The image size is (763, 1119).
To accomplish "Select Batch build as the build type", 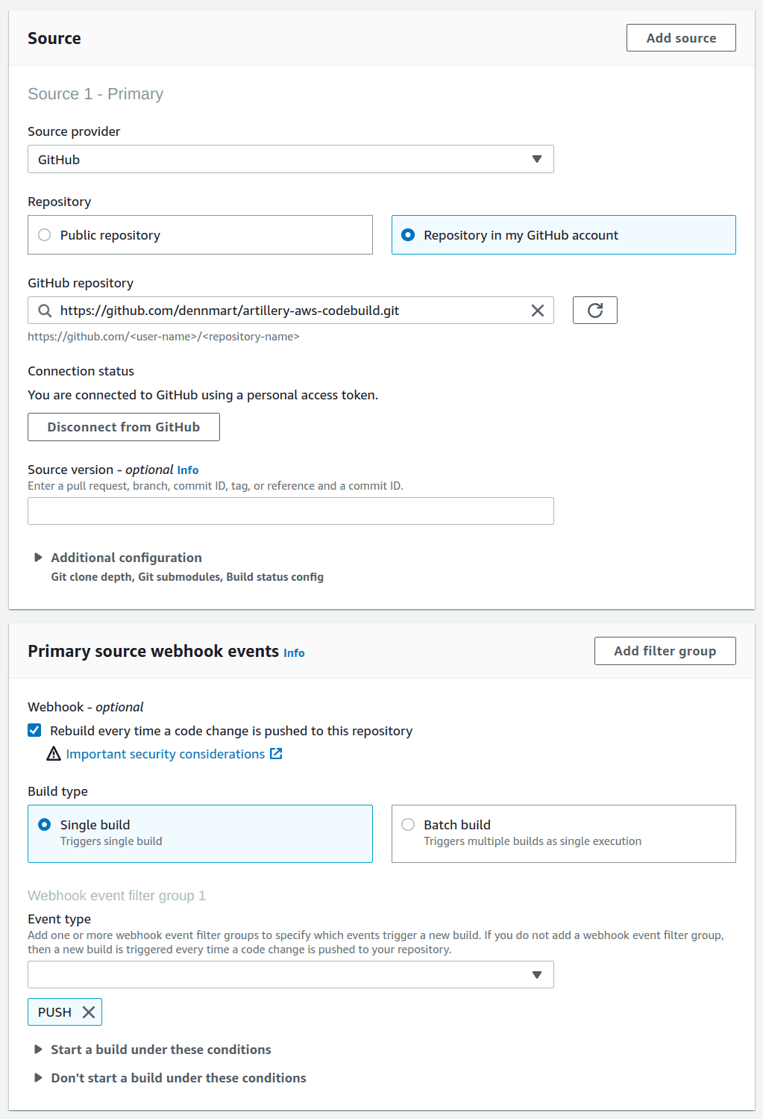I will [x=408, y=824].
